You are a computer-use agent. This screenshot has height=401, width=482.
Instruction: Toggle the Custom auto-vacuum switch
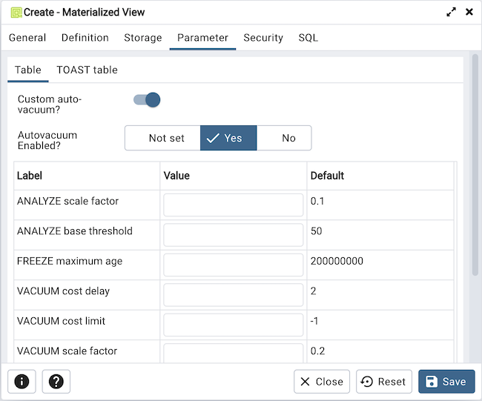click(x=147, y=100)
